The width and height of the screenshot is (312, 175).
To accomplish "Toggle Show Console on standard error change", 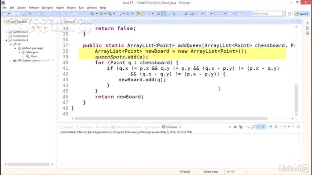I will point(264,127).
